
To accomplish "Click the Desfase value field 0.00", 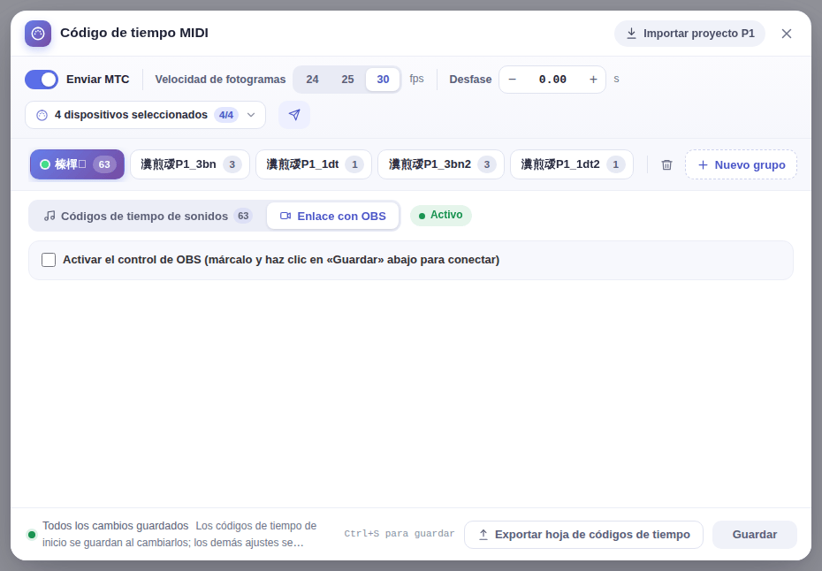I will (x=552, y=80).
